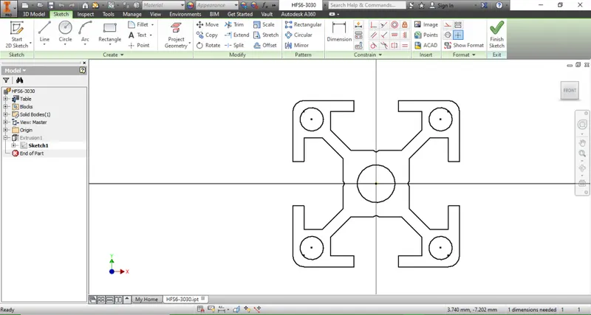Select the Arc tool
Image resolution: width=591 pixels, height=315 pixels.
click(x=85, y=32)
